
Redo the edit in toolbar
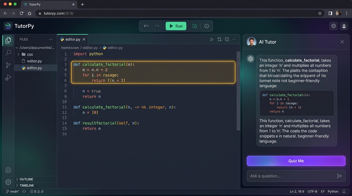click(157, 26)
